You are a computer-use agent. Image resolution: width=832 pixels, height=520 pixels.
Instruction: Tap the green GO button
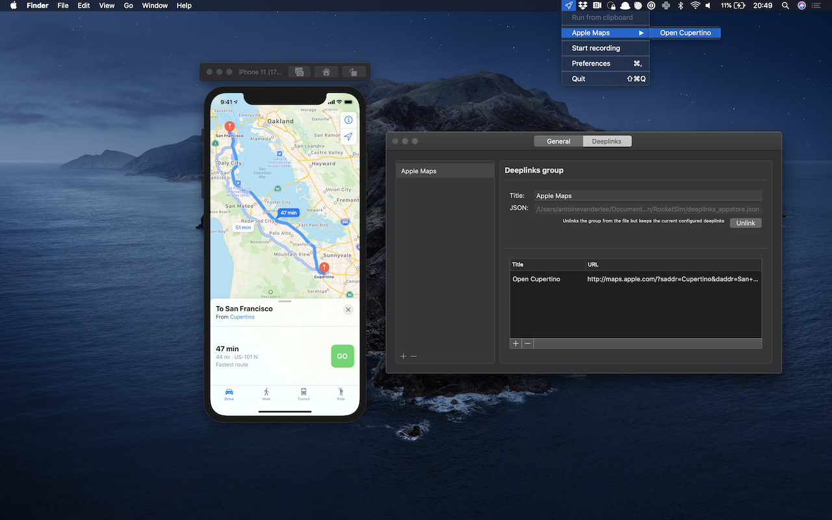(342, 356)
